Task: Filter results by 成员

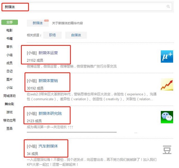Action: click(x=10, y=63)
